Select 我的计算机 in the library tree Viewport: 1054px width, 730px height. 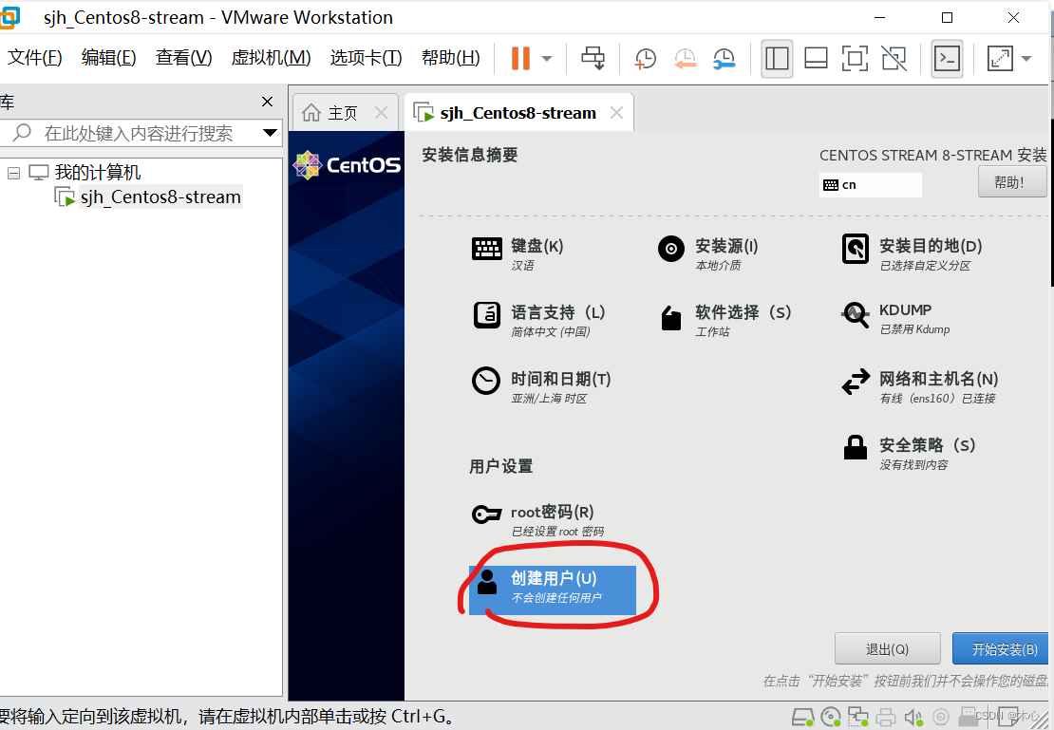click(98, 173)
